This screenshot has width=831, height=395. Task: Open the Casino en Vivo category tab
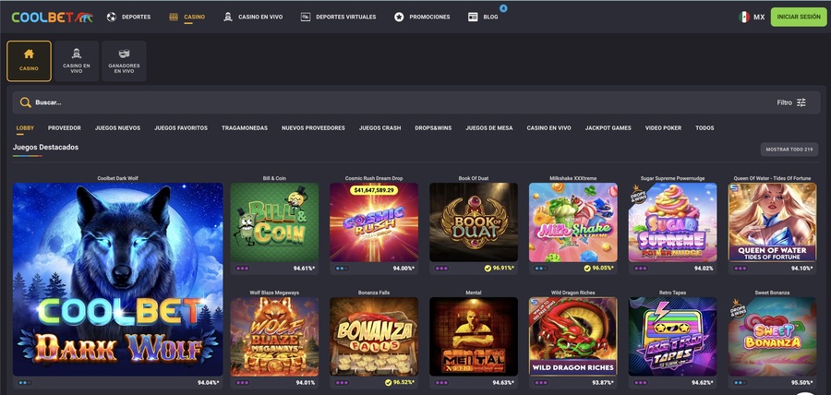[x=548, y=128]
